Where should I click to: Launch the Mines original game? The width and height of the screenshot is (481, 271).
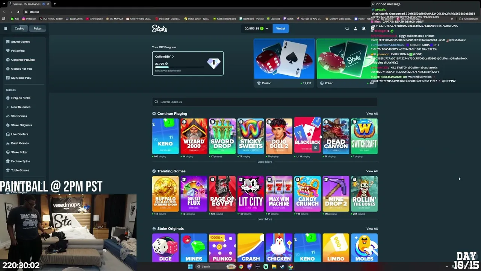(194, 248)
